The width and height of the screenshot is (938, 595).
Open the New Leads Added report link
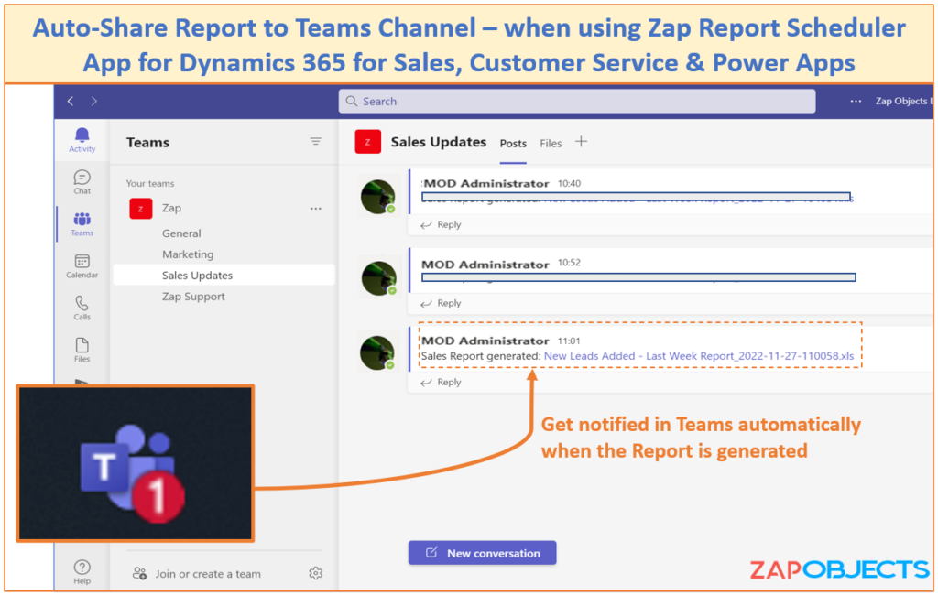[x=699, y=356]
